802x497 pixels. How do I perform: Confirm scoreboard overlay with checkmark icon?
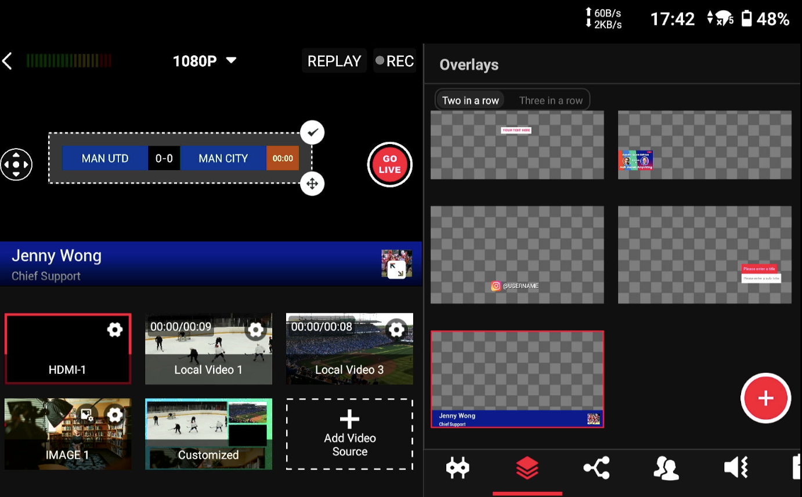click(x=312, y=133)
